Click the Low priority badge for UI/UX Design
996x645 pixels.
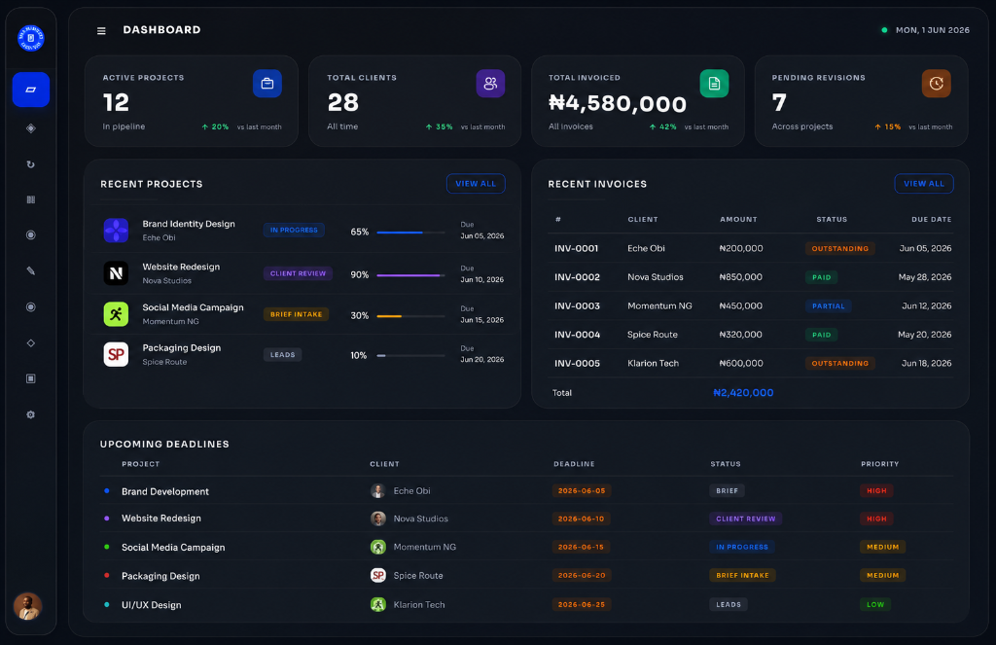(x=875, y=604)
